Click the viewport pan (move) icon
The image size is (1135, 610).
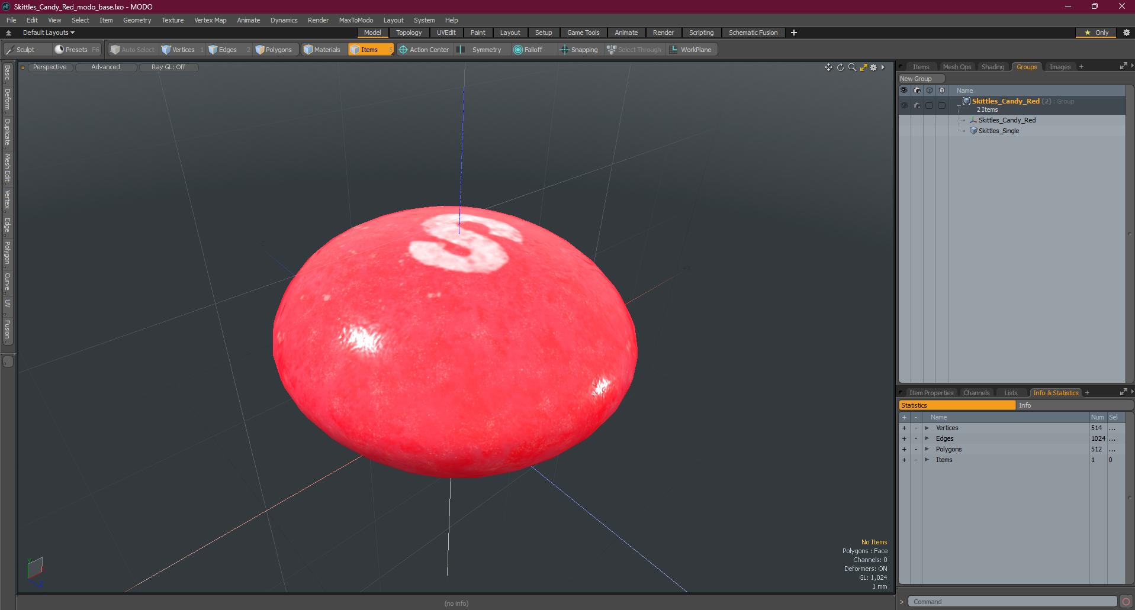coord(828,67)
